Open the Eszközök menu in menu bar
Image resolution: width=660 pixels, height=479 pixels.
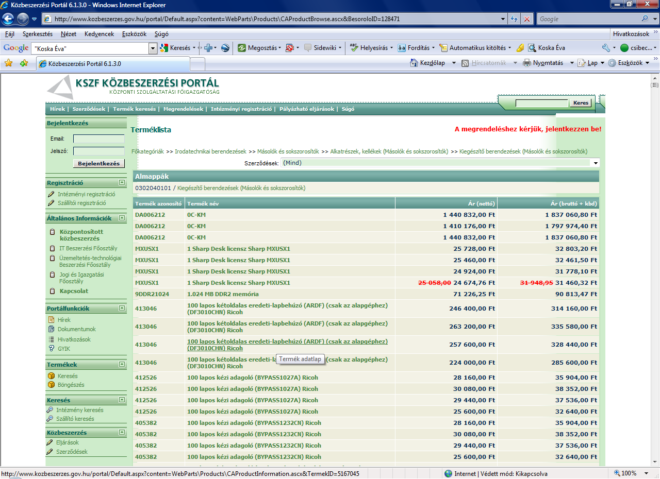coord(134,34)
